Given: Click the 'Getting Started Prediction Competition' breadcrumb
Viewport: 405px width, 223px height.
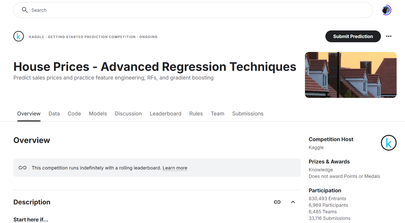Looking at the screenshot, I should coord(92,37).
